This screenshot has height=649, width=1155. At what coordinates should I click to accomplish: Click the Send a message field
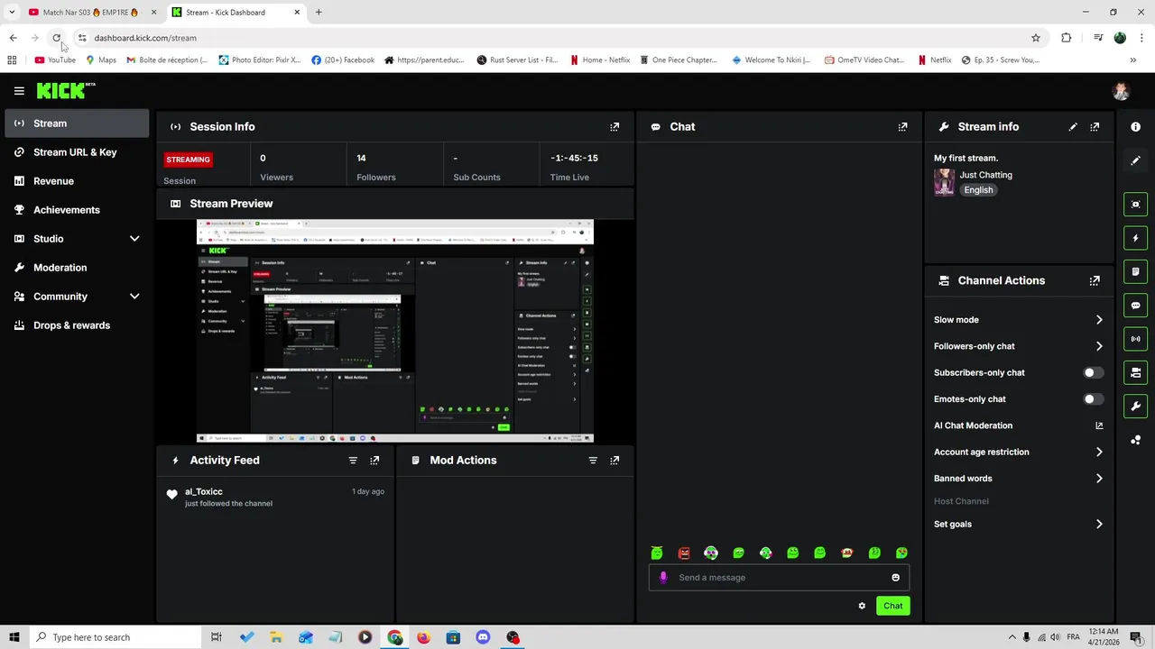pos(779,578)
